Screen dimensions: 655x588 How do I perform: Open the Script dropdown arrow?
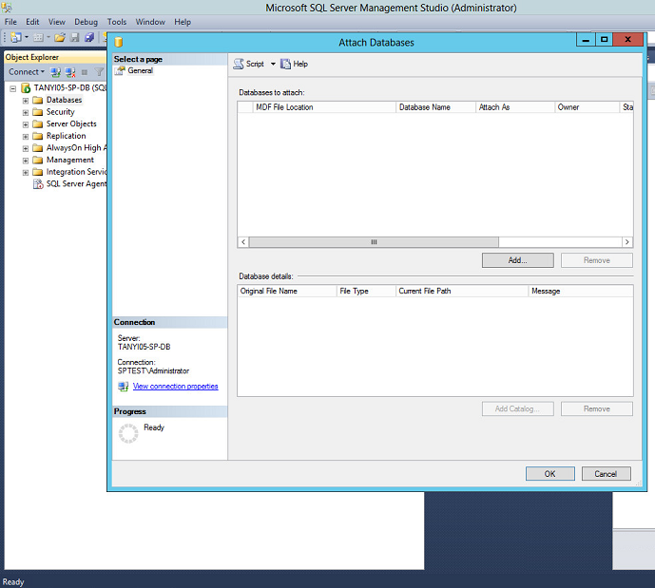[x=273, y=64]
